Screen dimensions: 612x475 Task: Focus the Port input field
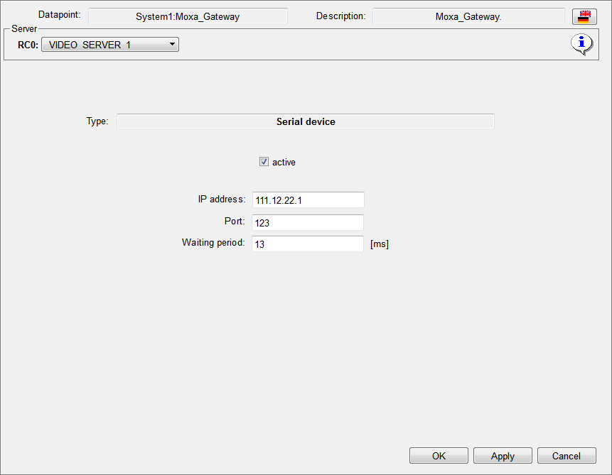point(308,222)
